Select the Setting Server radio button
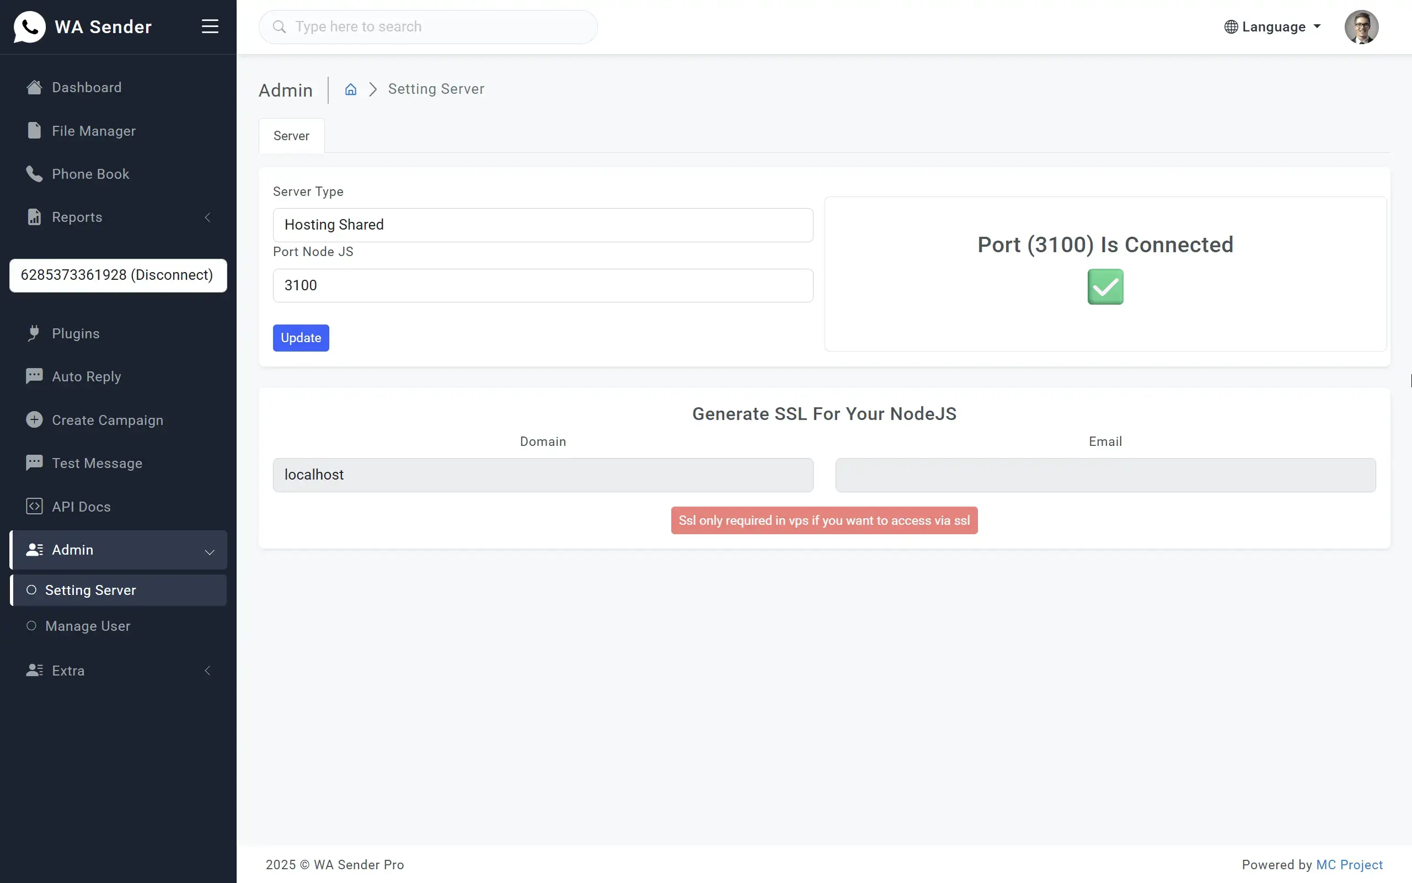This screenshot has width=1412, height=883. coord(32,590)
